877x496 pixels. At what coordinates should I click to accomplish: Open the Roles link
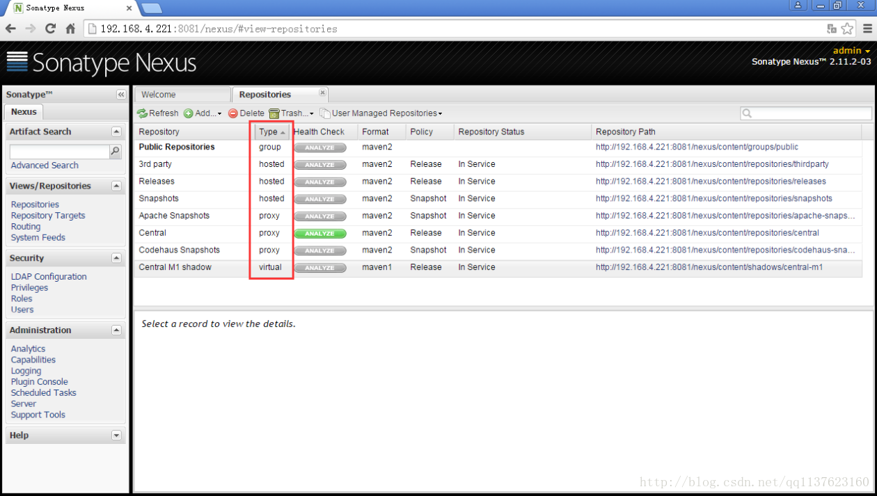[22, 299]
